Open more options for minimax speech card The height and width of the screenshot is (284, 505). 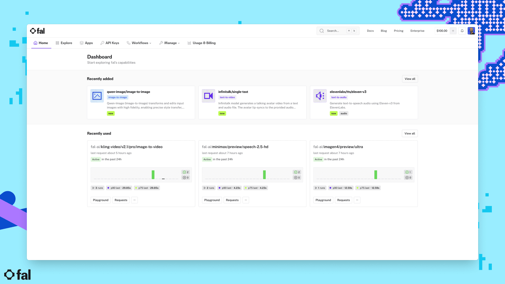(x=246, y=200)
